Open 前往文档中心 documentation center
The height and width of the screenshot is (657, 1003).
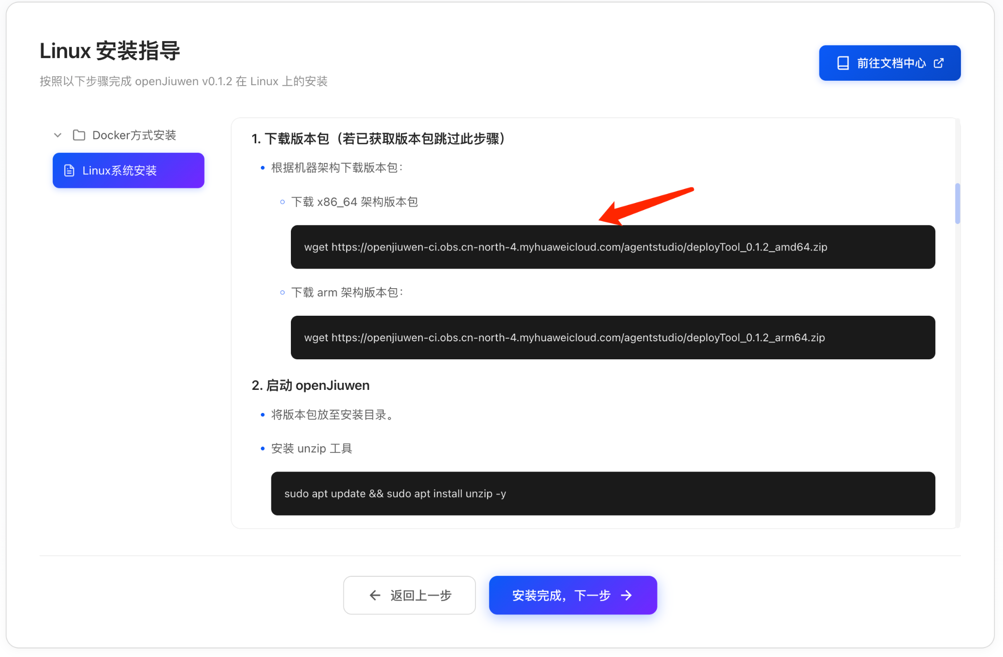[x=890, y=63]
